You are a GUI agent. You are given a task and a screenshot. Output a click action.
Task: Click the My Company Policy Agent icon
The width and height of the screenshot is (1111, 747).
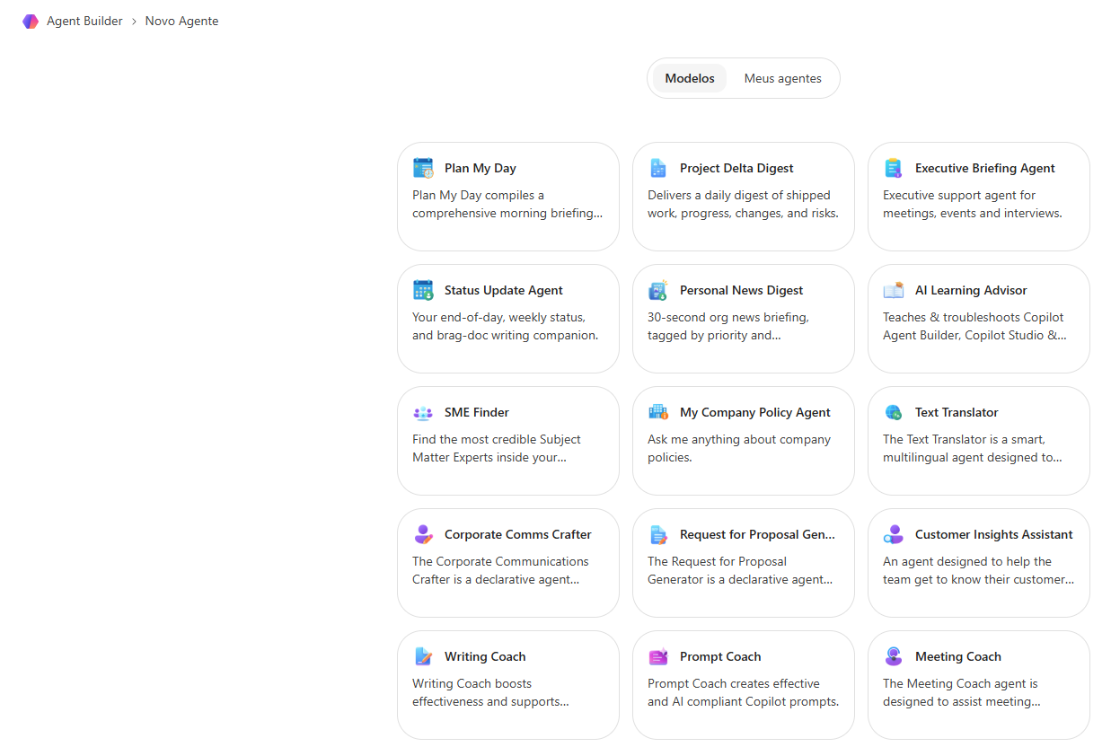(658, 412)
